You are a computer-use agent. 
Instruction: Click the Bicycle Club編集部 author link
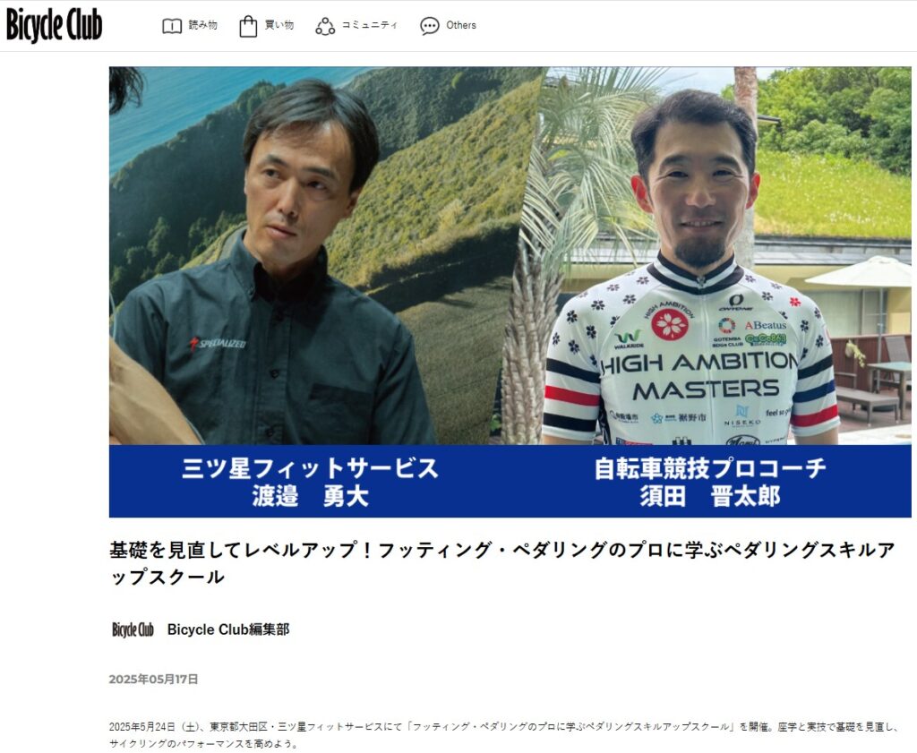(x=228, y=629)
